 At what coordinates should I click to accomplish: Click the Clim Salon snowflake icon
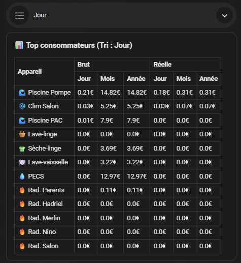point(22,106)
